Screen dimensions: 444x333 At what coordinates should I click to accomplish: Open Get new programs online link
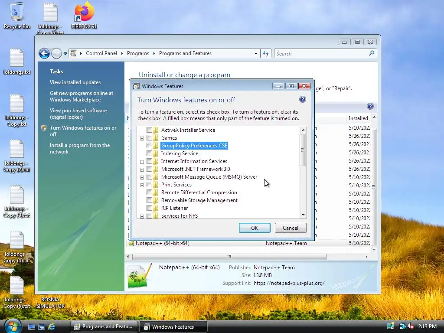pyautogui.click(x=81, y=96)
